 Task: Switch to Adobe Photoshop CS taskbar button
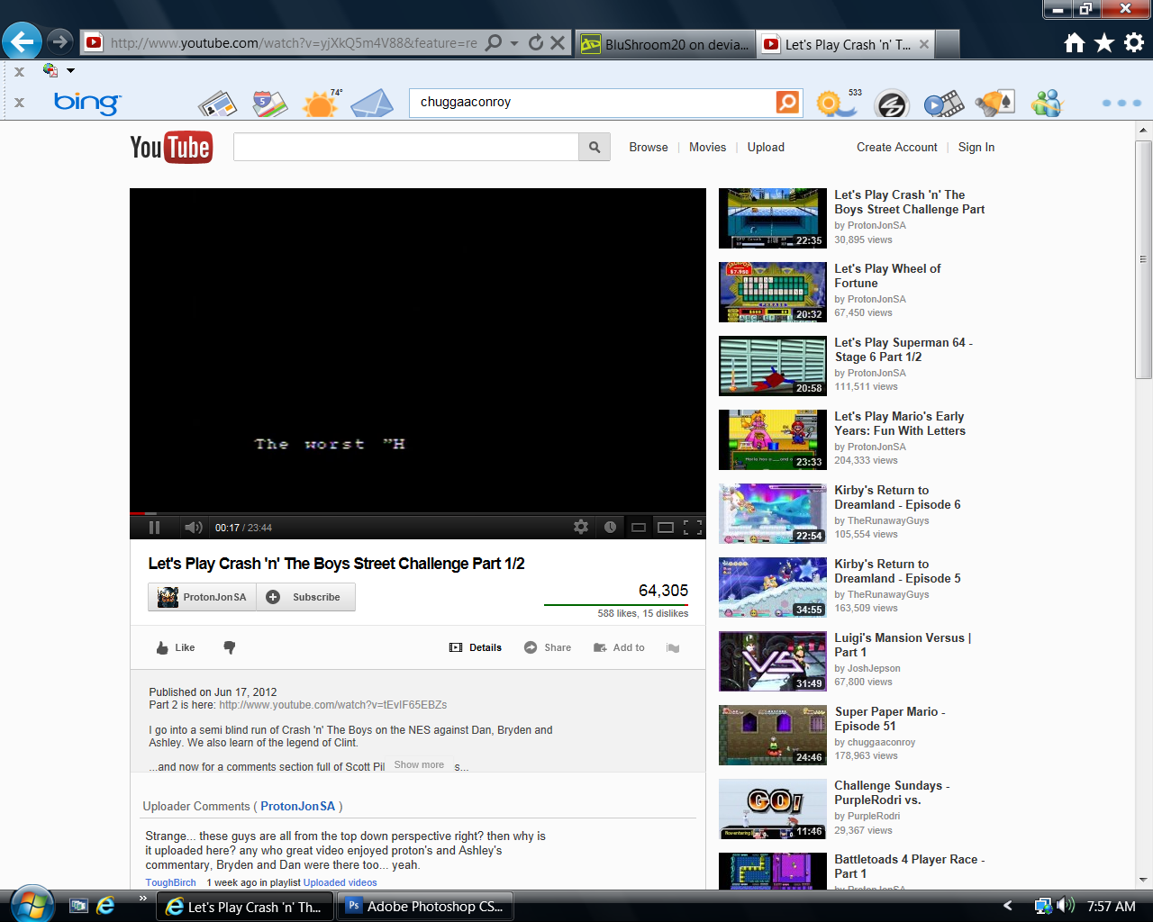pos(425,907)
